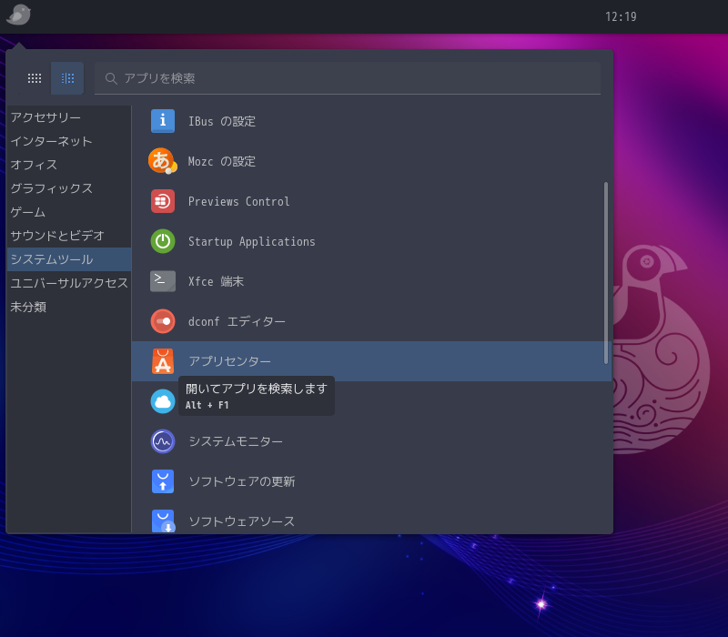This screenshot has width=728, height=637.
Task: Click the application list scrollbar
Action: (x=605, y=273)
